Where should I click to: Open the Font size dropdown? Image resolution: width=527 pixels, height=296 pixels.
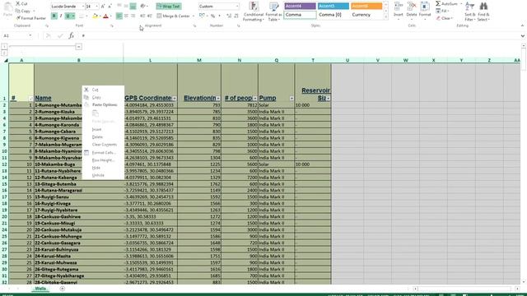point(97,7)
